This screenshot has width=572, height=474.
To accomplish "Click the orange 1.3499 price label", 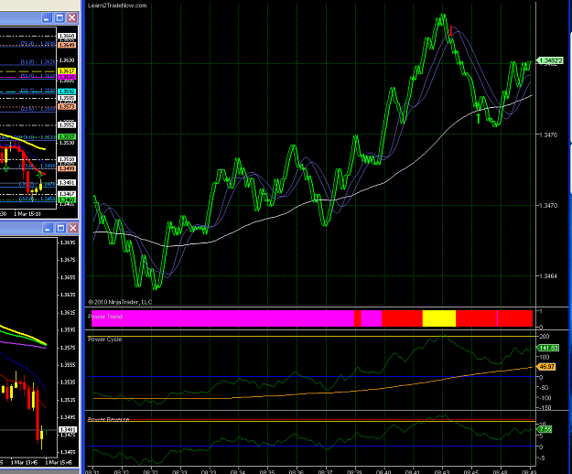I will [x=67, y=168].
